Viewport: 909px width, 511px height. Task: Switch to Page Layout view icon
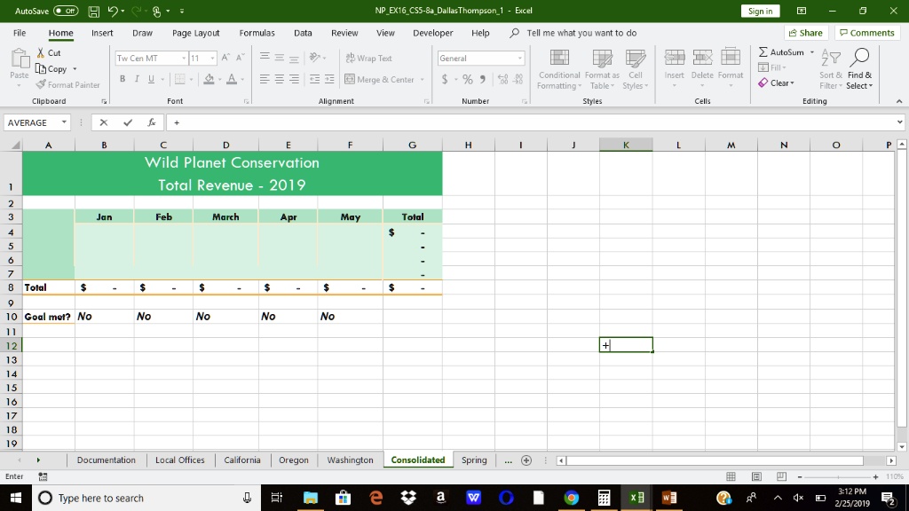(756, 476)
